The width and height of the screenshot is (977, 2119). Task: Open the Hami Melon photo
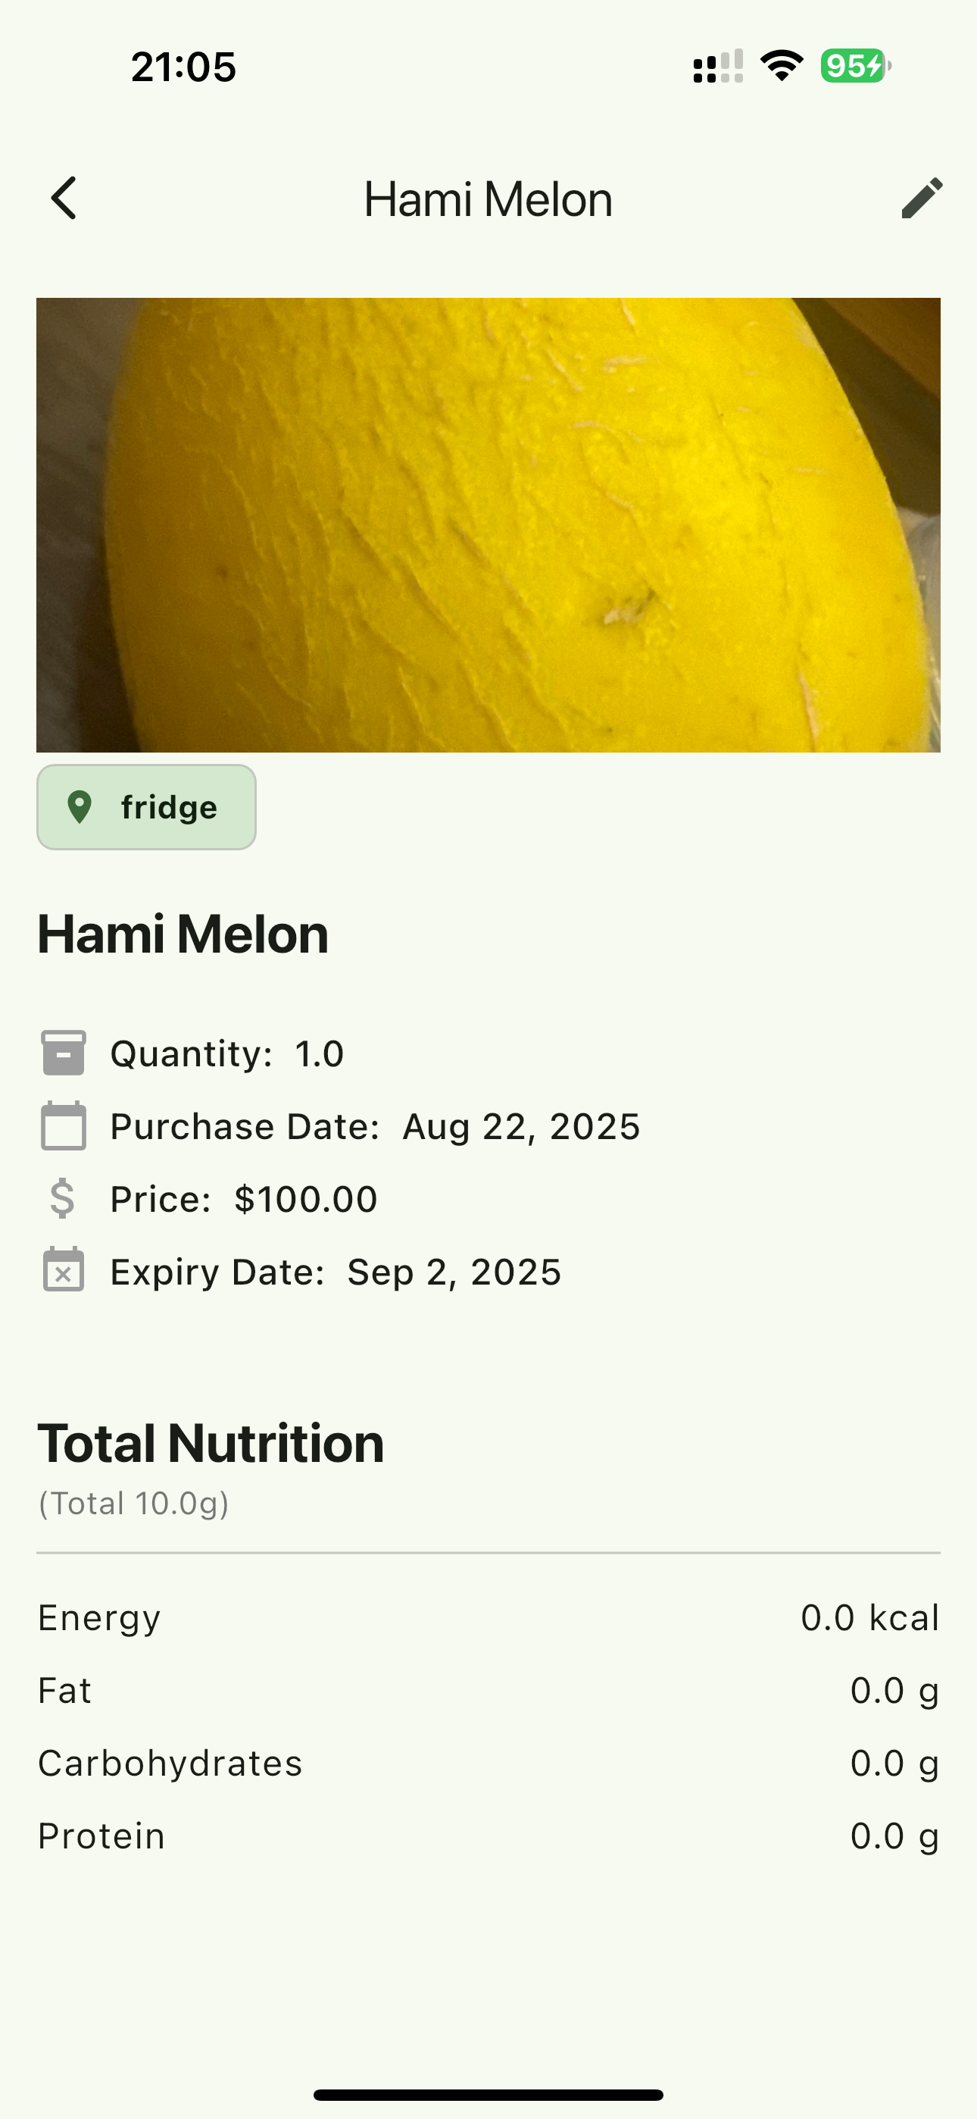point(488,524)
